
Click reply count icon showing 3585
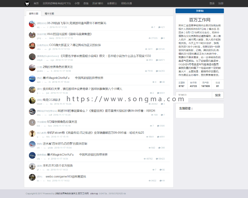tap(158, 126)
